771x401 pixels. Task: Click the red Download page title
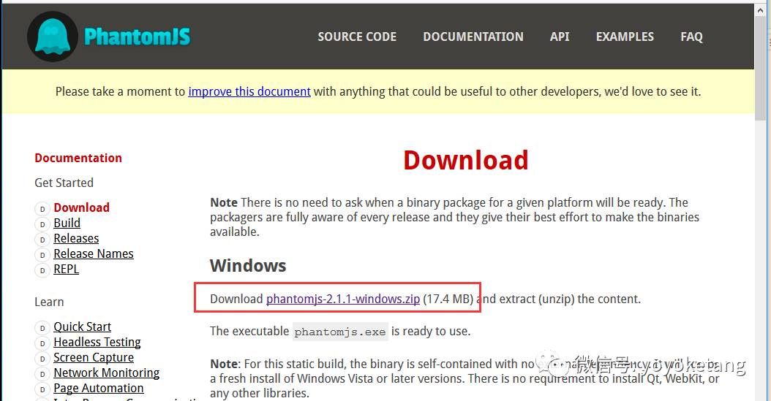466,160
